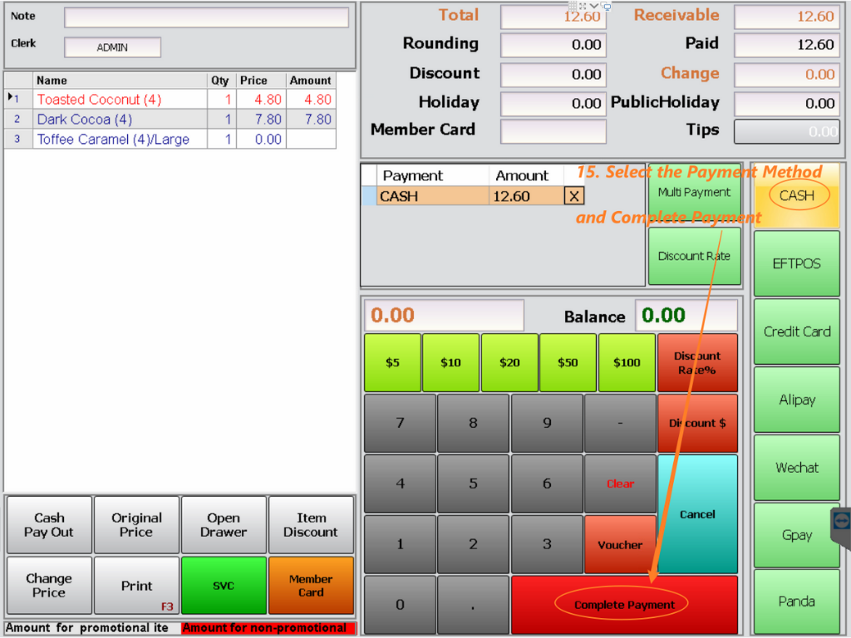Pay with Alipay

coord(796,400)
